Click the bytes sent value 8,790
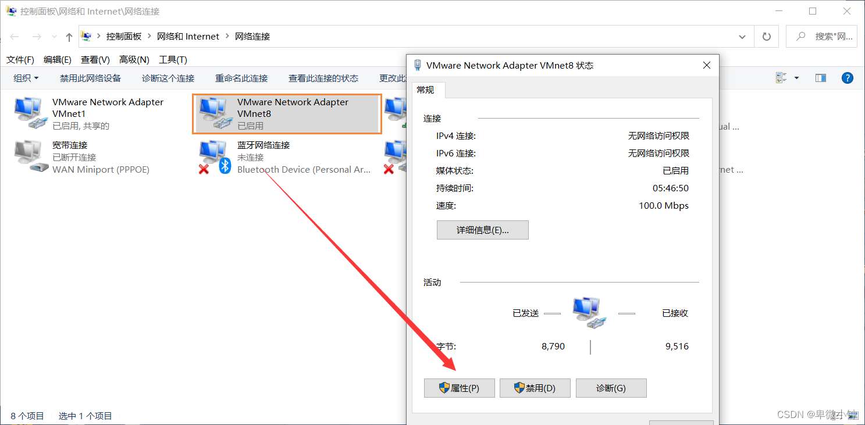Screen dimensions: 865x425 click(553, 346)
